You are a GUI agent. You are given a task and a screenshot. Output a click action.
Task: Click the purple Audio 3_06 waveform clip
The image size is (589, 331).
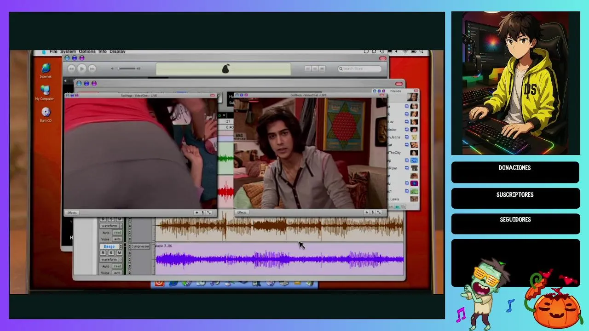pyautogui.click(x=279, y=259)
